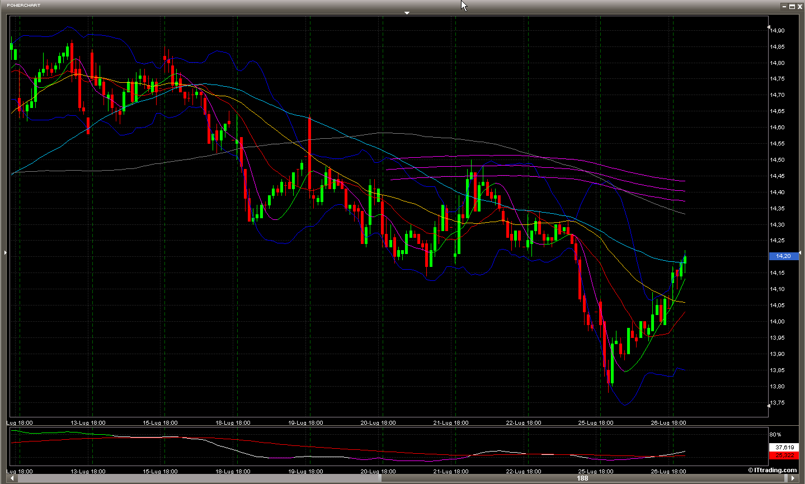Open the ITtrading.com copyright link
The width and height of the screenshot is (805, 484).
click(773, 470)
